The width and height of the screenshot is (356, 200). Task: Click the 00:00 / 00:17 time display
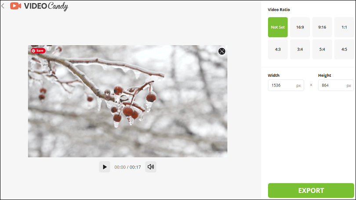pos(127,167)
